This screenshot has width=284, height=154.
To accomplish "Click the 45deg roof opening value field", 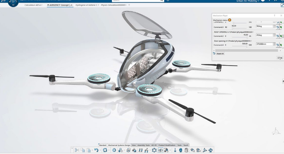I will pyautogui.click(x=265, y=35).
